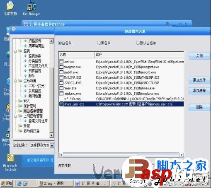This screenshot has width=211, height=188.
Task: Switch to 江民杀毒 taskbar item
Action: click(91, 183)
